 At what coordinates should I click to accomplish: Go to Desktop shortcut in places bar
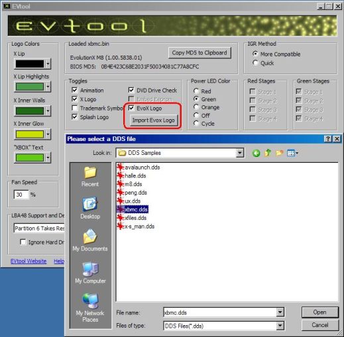[90, 208]
